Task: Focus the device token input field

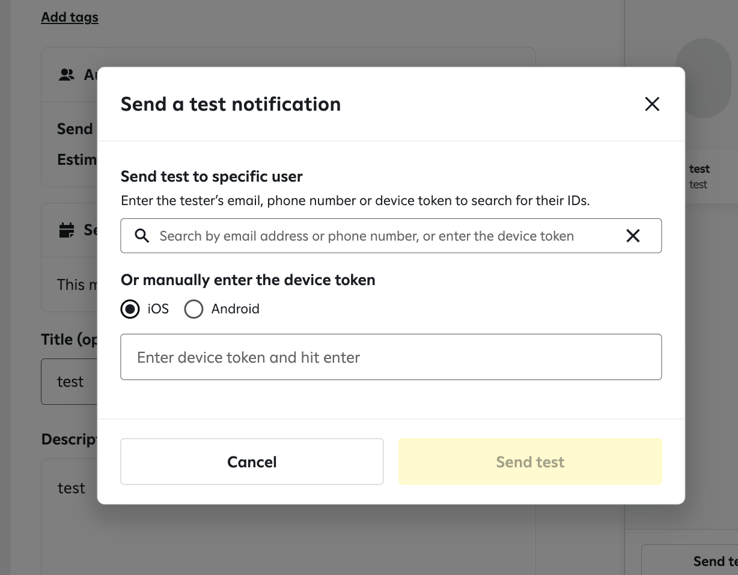Action: click(x=391, y=357)
